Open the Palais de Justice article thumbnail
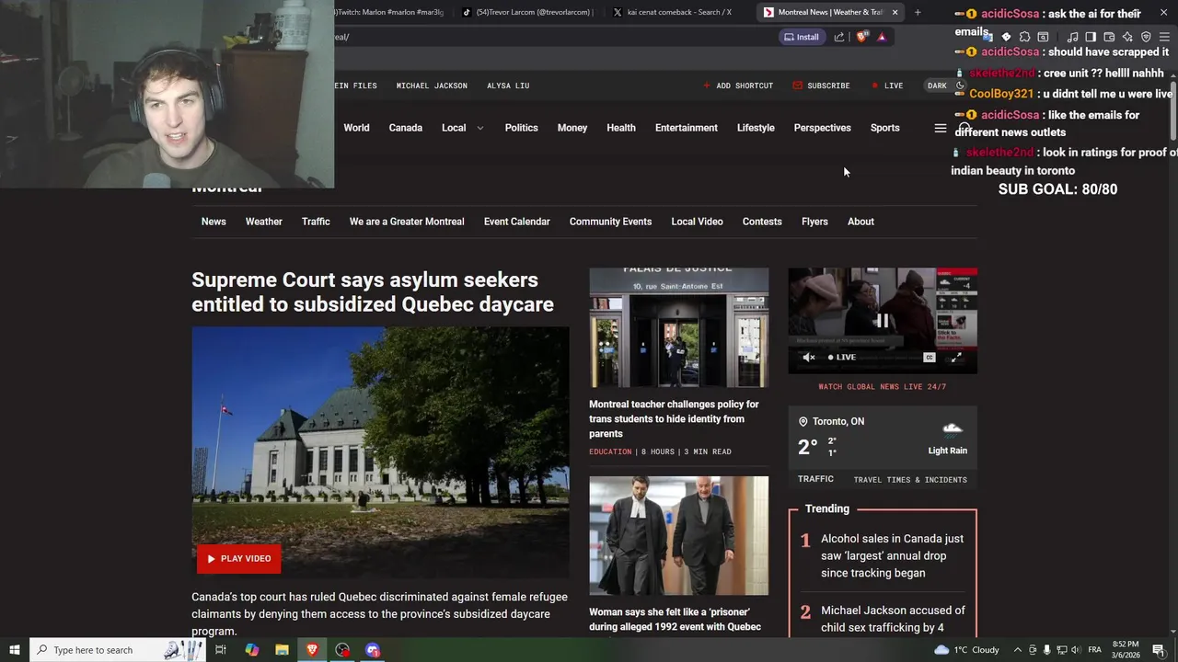The height and width of the screenshot is (662, 1178). [x=678, y=327]
